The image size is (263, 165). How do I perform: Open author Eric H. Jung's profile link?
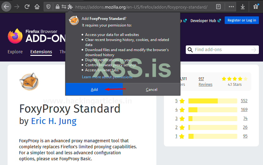[54, 121]
